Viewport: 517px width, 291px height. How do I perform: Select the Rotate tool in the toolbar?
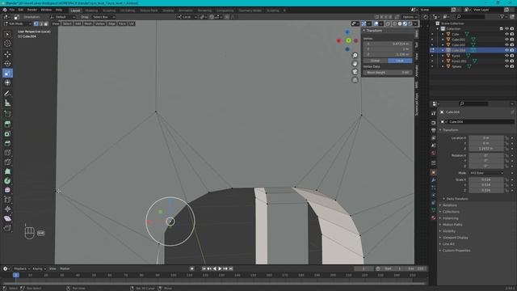pos(7,64)
